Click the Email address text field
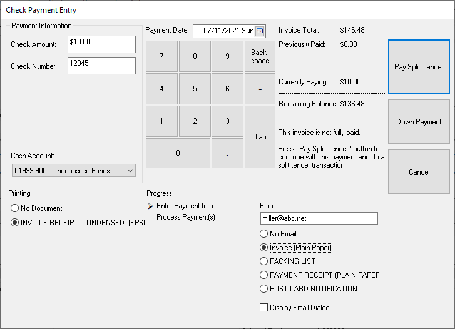This screenshot has width=455, height=329. click(319, 218)
